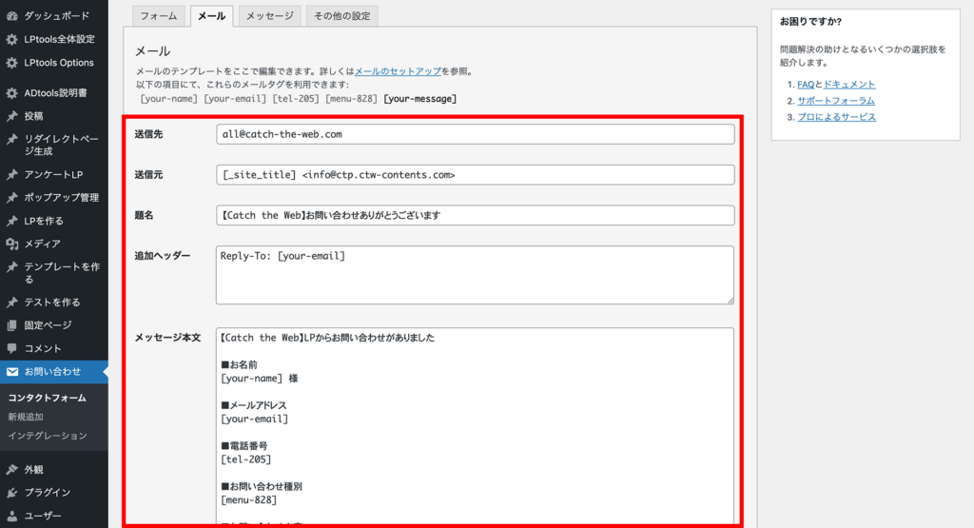Switch to the フォーム tab
This screenshot has height=528, width=974.
pyautogui.click(x=158, y=16)
